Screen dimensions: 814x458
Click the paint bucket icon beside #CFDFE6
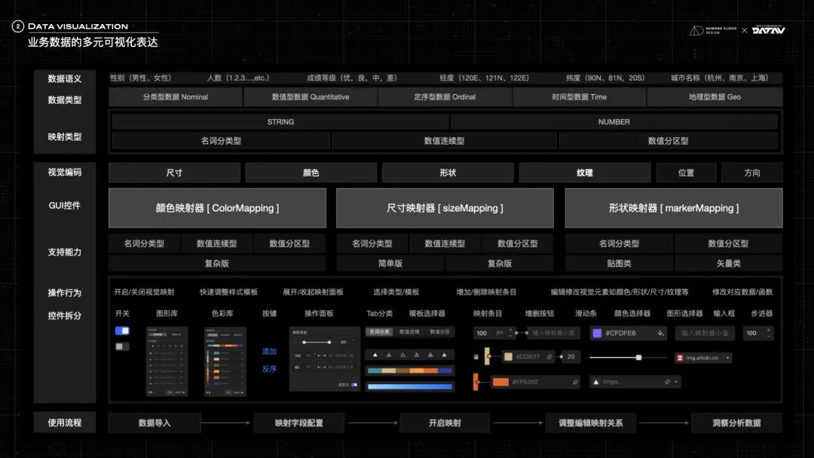(661, 333)
